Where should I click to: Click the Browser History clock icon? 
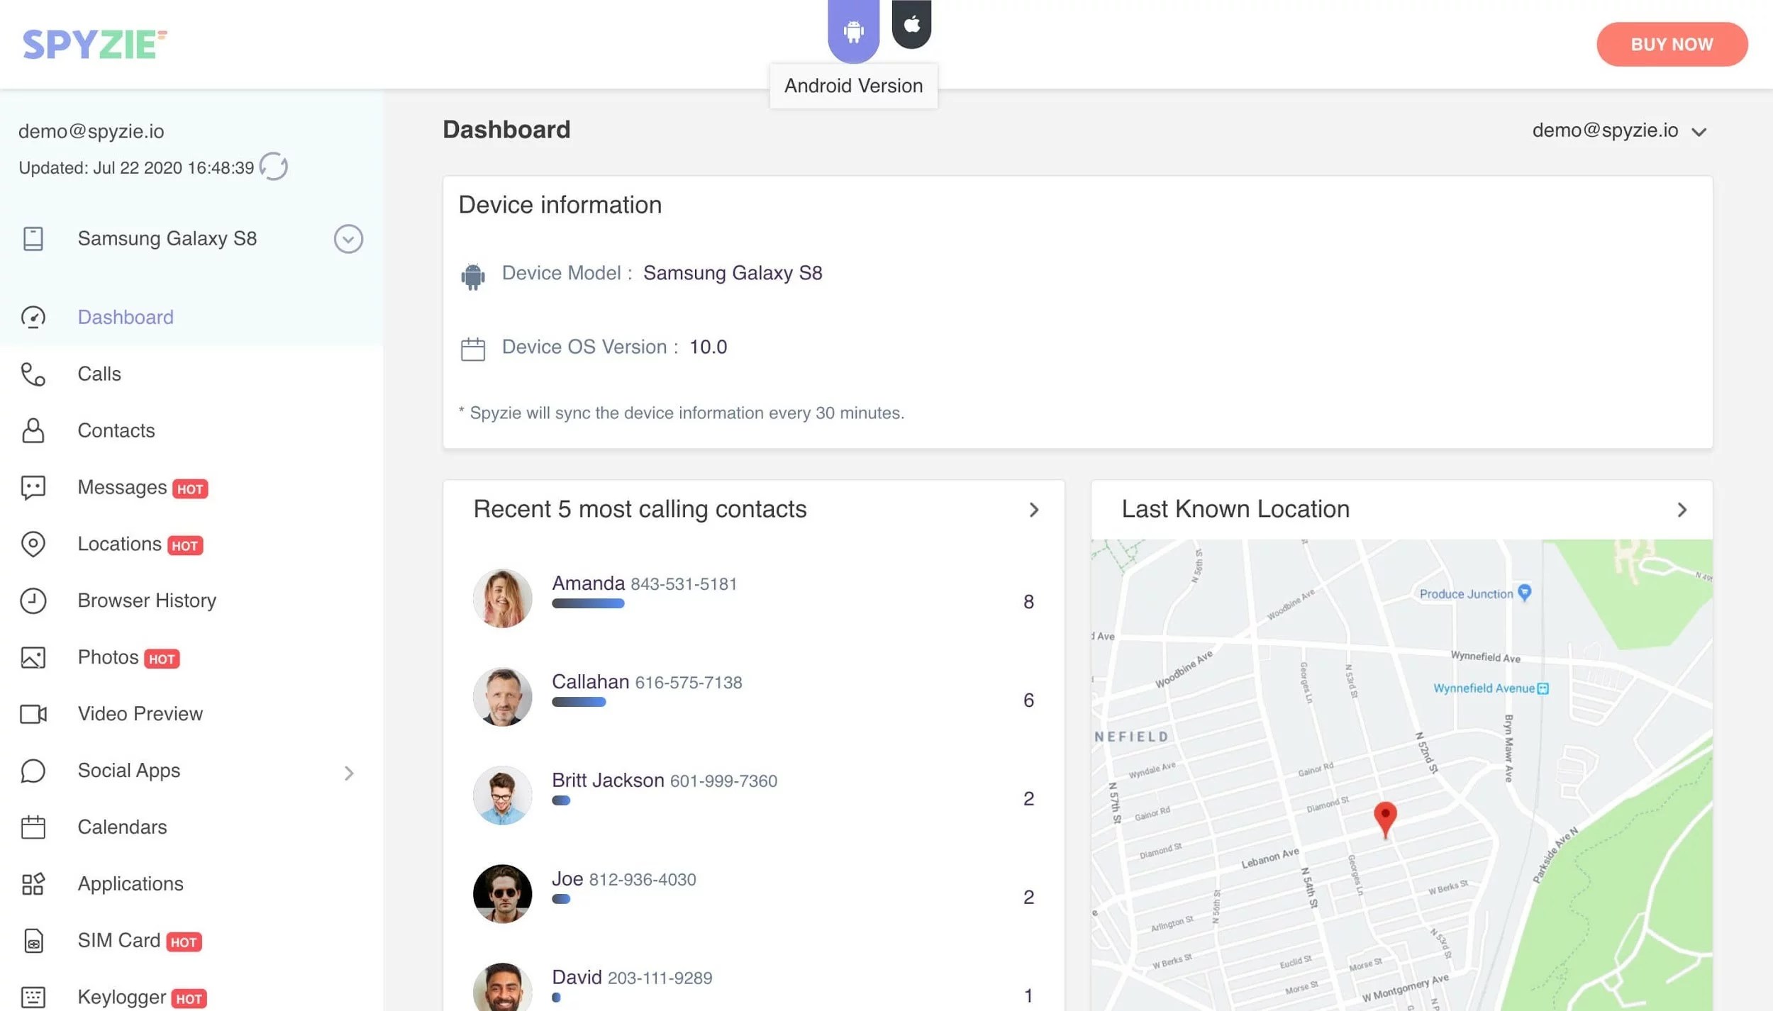[33, 601]
